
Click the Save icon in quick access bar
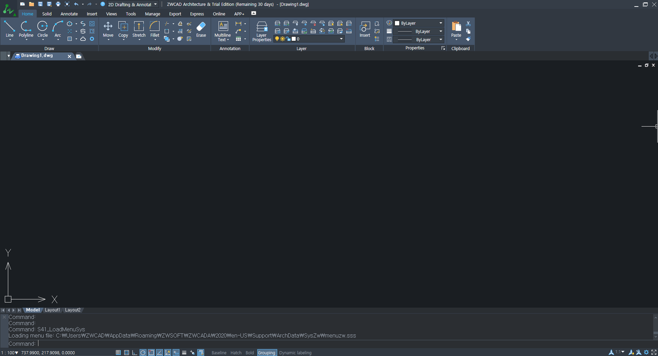[x=40, y=4]
